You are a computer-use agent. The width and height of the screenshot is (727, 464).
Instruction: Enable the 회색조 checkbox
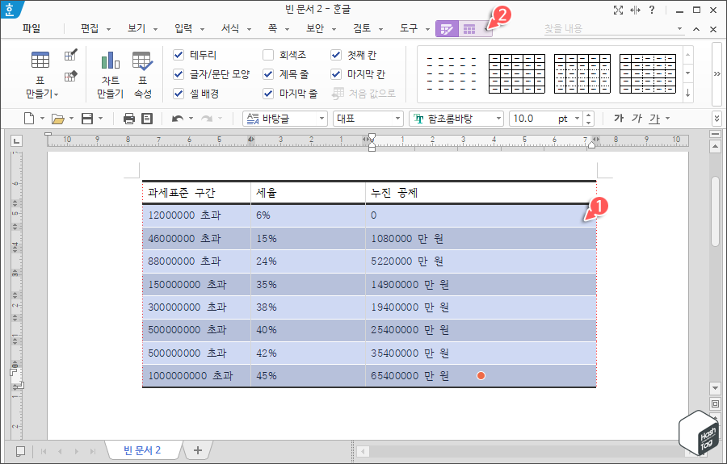(x=268, y=55)
